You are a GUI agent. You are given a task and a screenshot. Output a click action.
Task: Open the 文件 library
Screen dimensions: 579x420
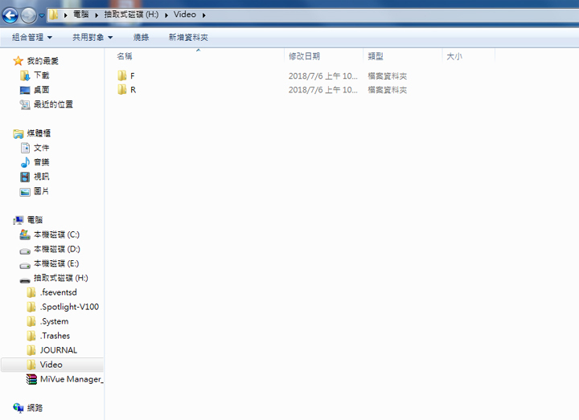pos(41,148)
